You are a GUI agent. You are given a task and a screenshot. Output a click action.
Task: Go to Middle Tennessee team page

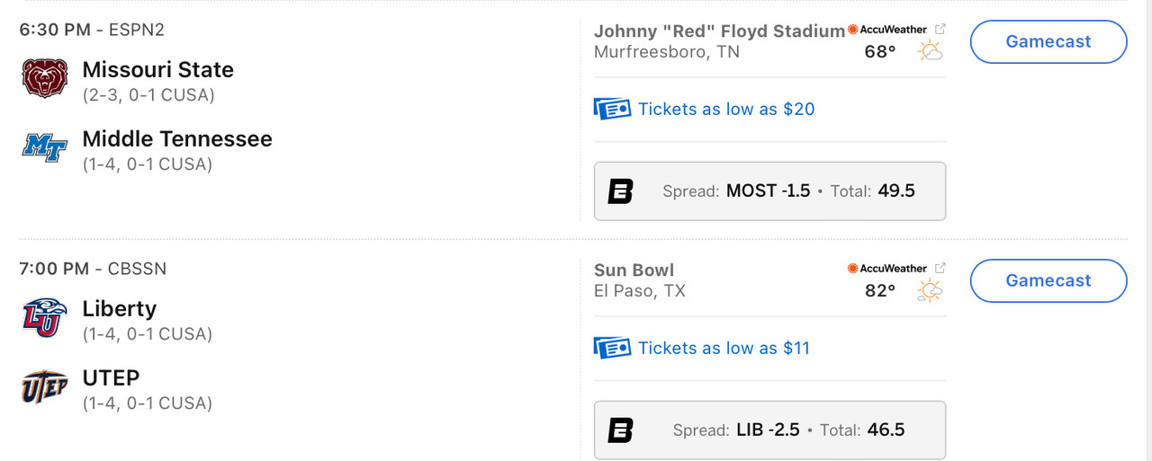(176, 139)
